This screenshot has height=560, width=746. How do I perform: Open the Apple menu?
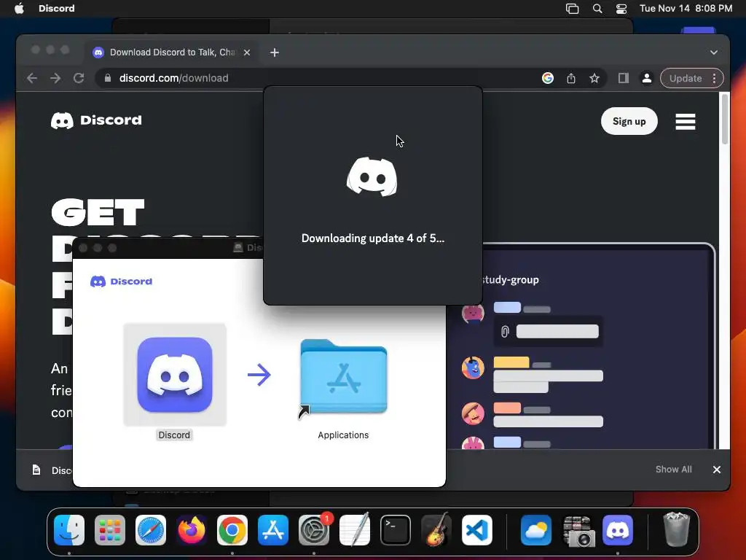coord(19,8)
